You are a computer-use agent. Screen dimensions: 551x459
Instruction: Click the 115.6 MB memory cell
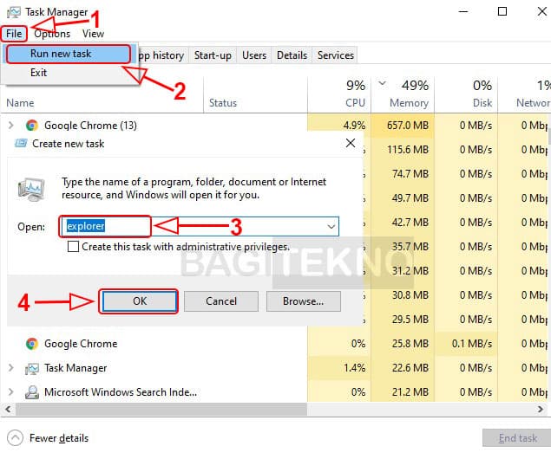(403, 150)
